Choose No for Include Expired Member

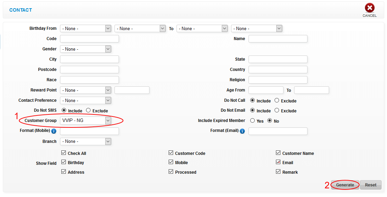[x=270, y=121]
